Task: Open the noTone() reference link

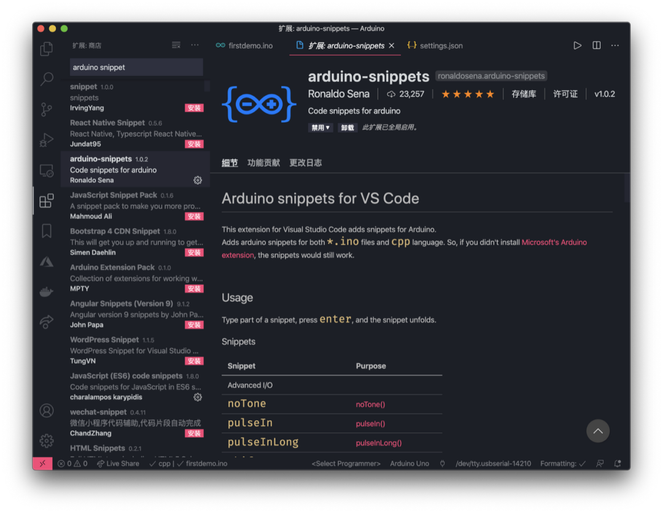Action: point(370,404)
